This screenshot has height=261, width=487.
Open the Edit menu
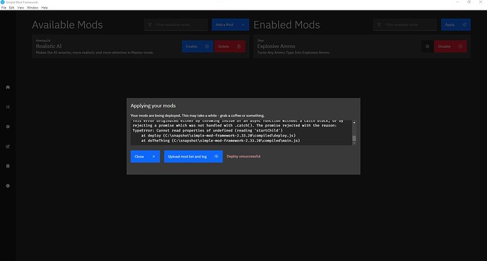(x=11, y=8)
